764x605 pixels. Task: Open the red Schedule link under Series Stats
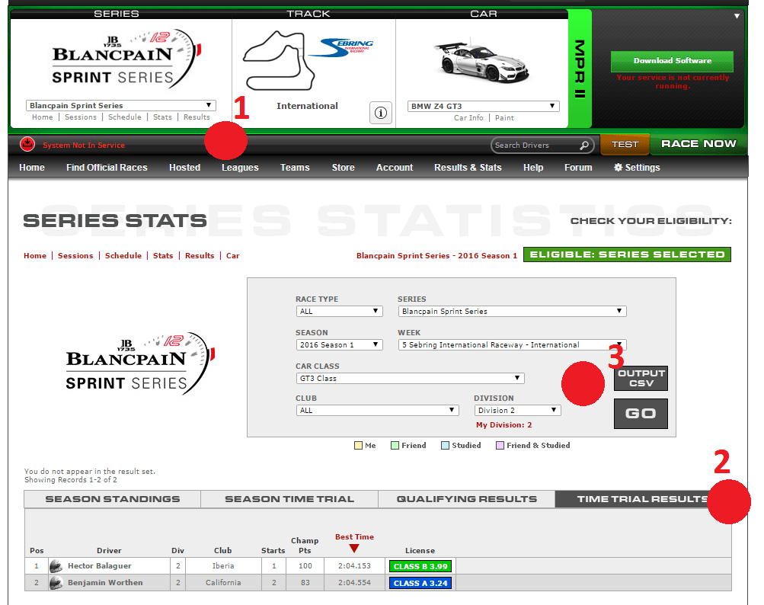[x=123, y=255]
